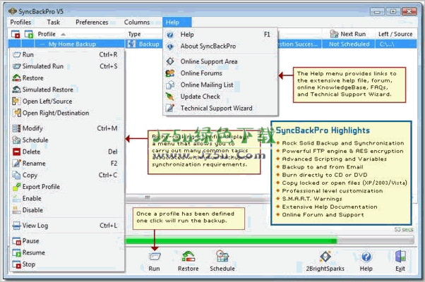Click the Technical Support Wizard pencil icon

pos(170,108)
